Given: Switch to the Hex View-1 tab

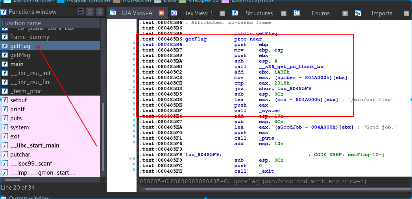Looking at the screenshot, I should click(x=198, y=13).
